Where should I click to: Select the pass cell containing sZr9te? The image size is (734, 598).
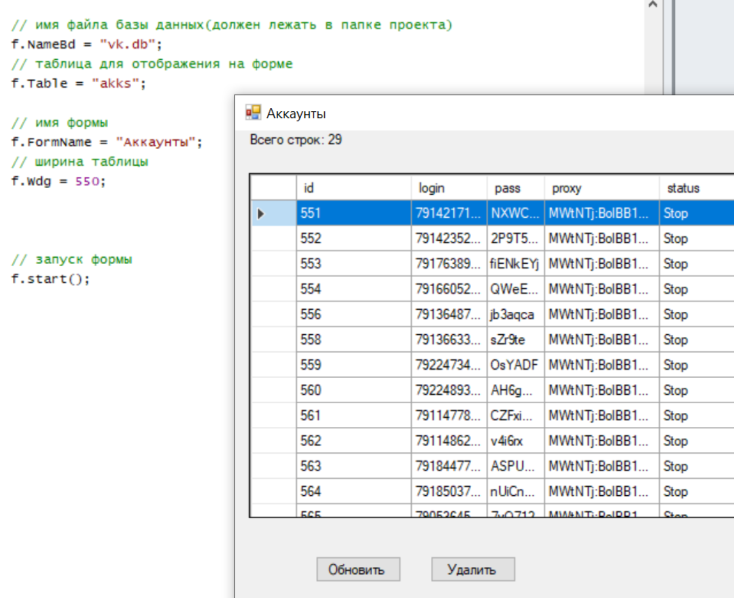(515, 340)
